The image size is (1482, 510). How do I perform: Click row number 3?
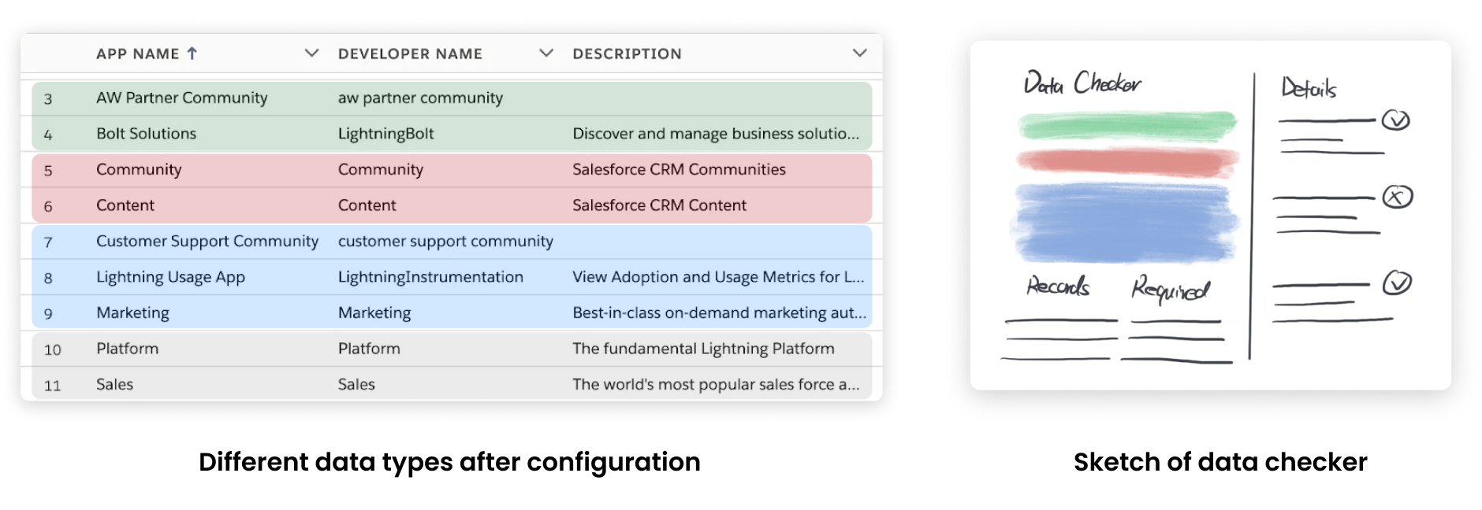click(x=48, y=99)
